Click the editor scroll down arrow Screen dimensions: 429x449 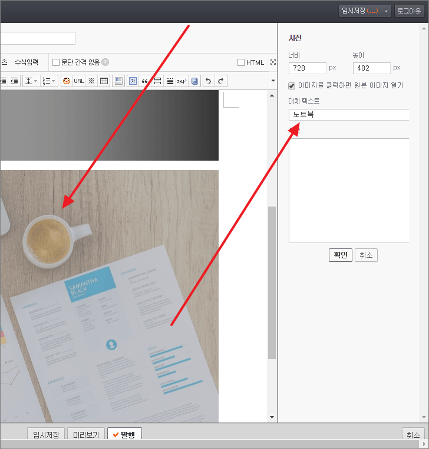pyautogui.click(x=272, y=417)
